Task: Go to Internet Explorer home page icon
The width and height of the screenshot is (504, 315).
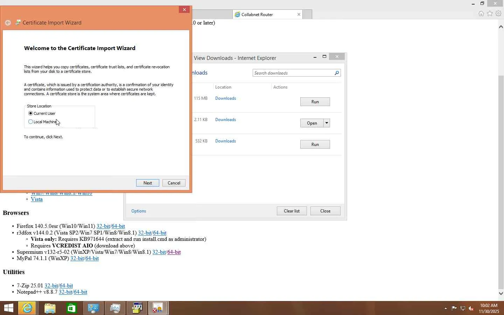Action: (x=481, y=14)
